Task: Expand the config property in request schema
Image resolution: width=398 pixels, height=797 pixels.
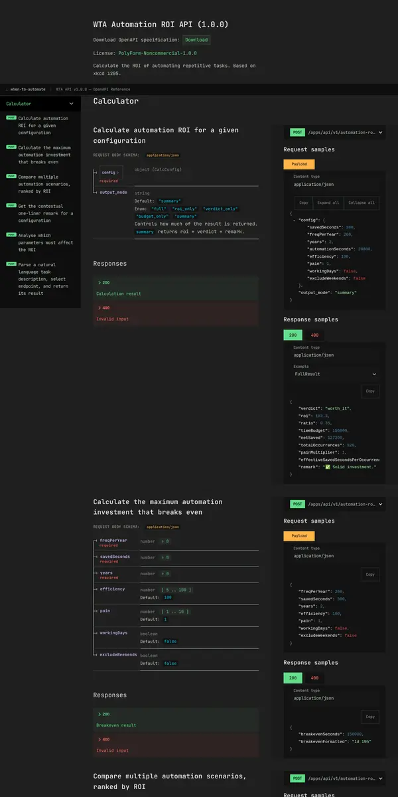Action: pos(110,173)
